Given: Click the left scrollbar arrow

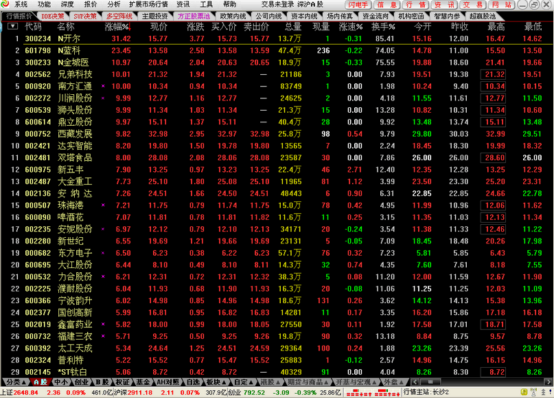Looking at the screenshot, I should 415,382.
